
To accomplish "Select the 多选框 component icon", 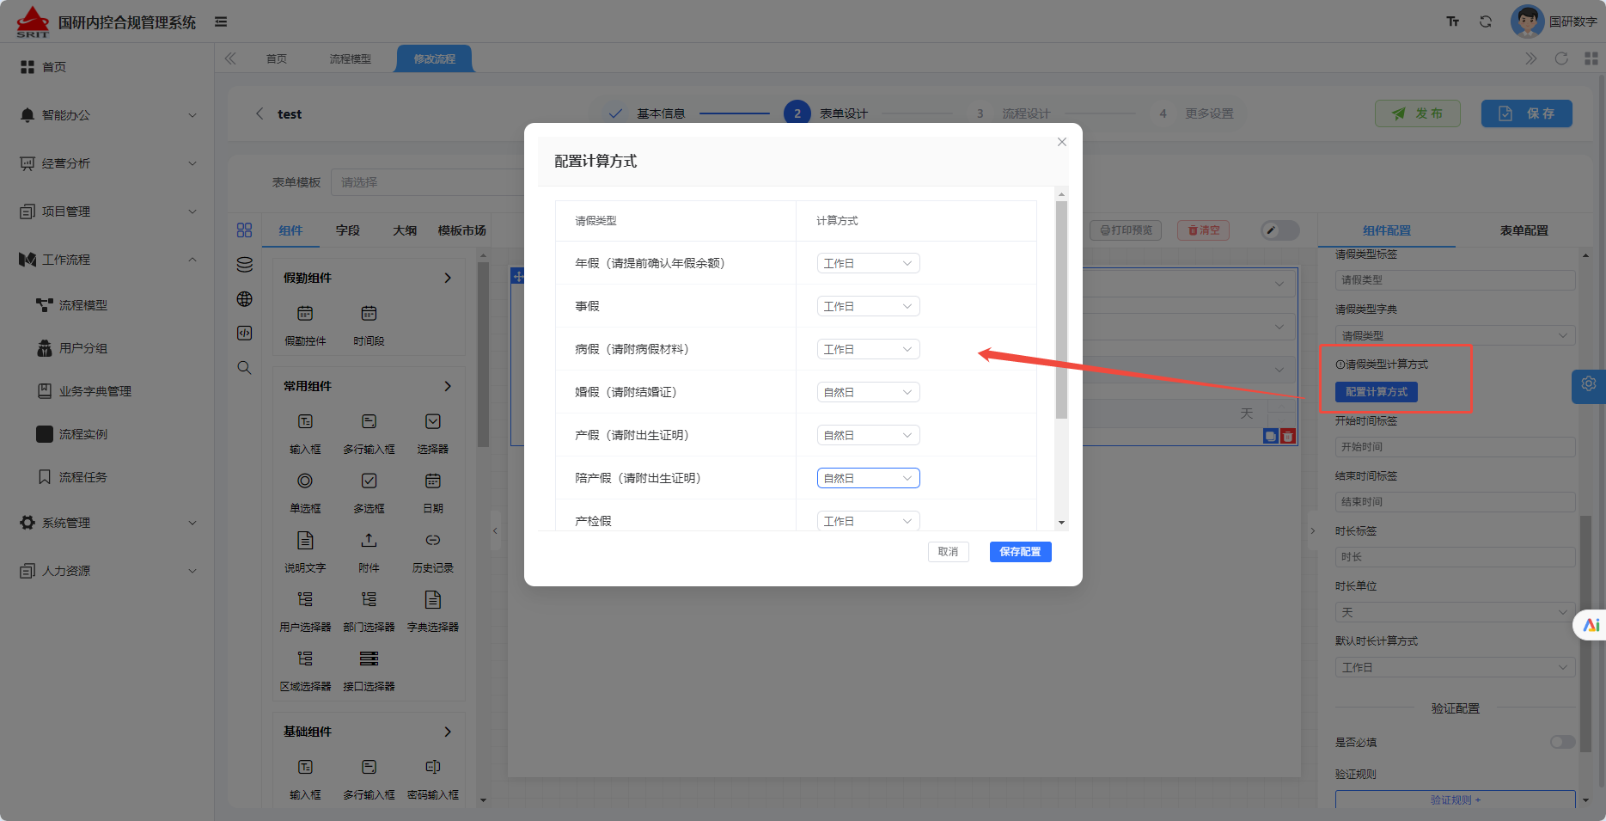I will (x=369, y=481).
